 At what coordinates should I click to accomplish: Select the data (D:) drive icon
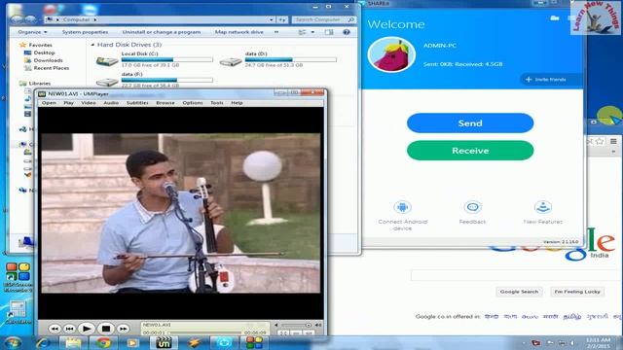click(x=231, y=61)
